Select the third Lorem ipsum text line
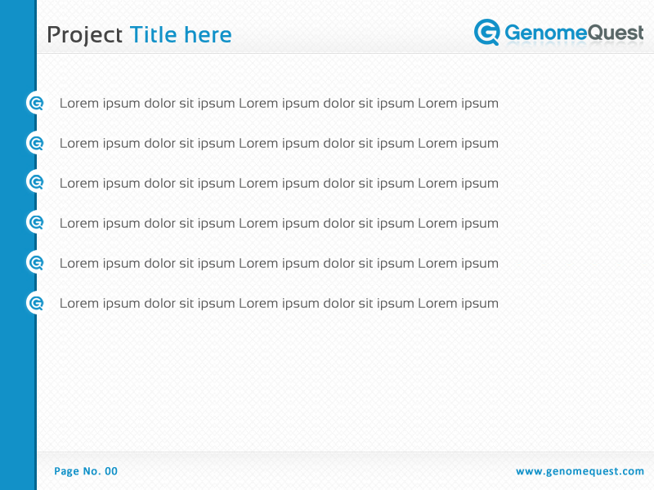Screen dimensions: 654x490 click(x=279, y=184)
